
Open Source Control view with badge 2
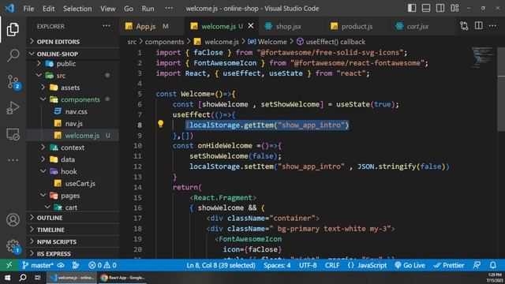[13, 82]
